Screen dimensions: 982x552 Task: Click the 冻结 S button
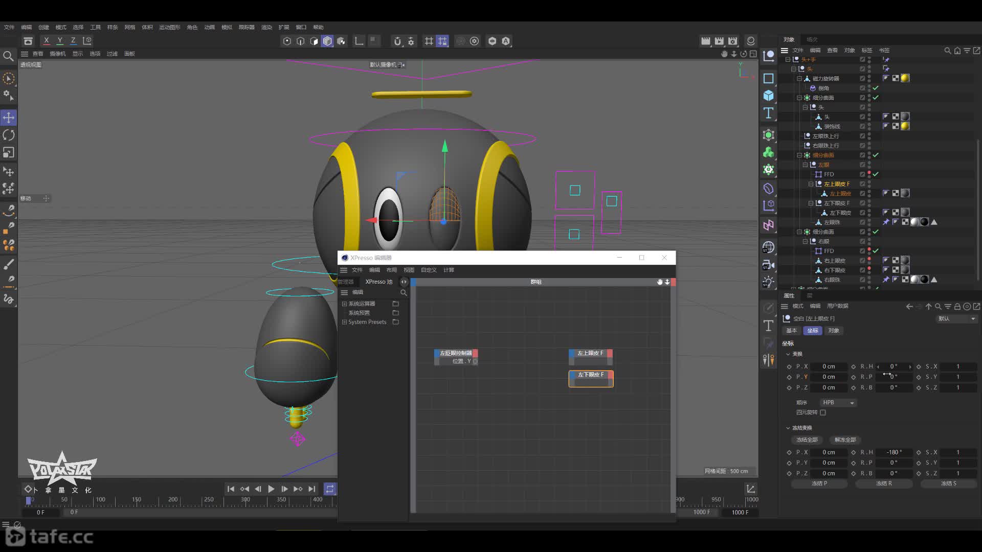[x=949, y=484]
